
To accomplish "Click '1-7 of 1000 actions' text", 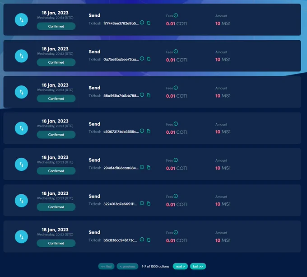I will 155,267.
